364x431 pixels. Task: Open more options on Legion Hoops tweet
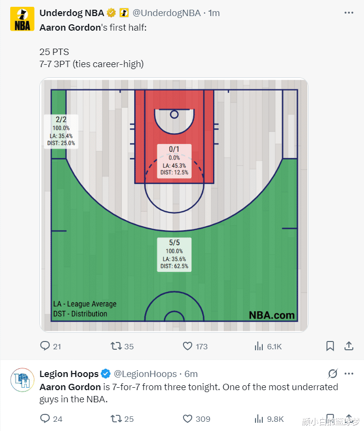pos(348,374)
